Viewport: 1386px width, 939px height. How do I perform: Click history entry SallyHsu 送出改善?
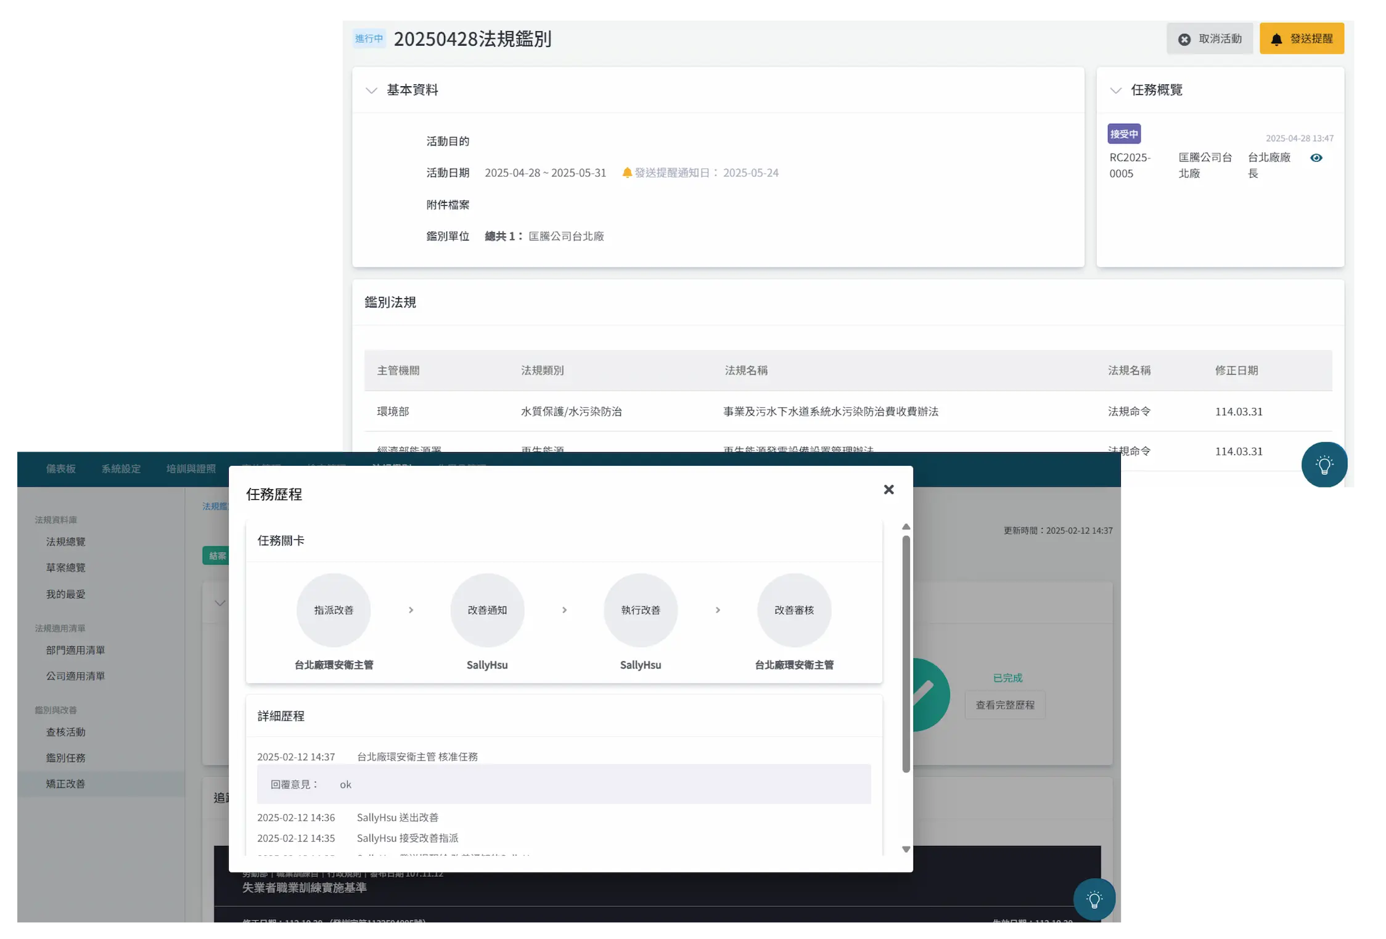click(x=397, y=818)
